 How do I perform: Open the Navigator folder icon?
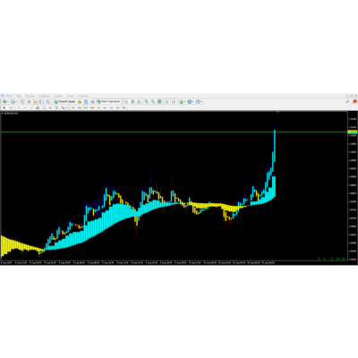click(35, 101)
